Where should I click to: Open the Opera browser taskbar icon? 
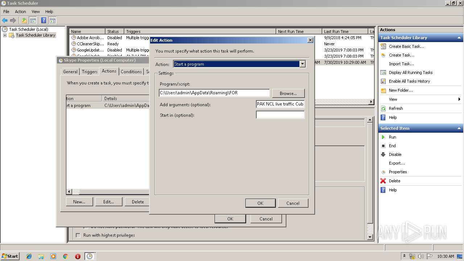(x=78, y=256)
